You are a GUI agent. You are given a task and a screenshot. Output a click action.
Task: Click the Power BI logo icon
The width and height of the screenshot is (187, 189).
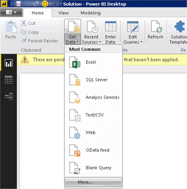[4, 4]
